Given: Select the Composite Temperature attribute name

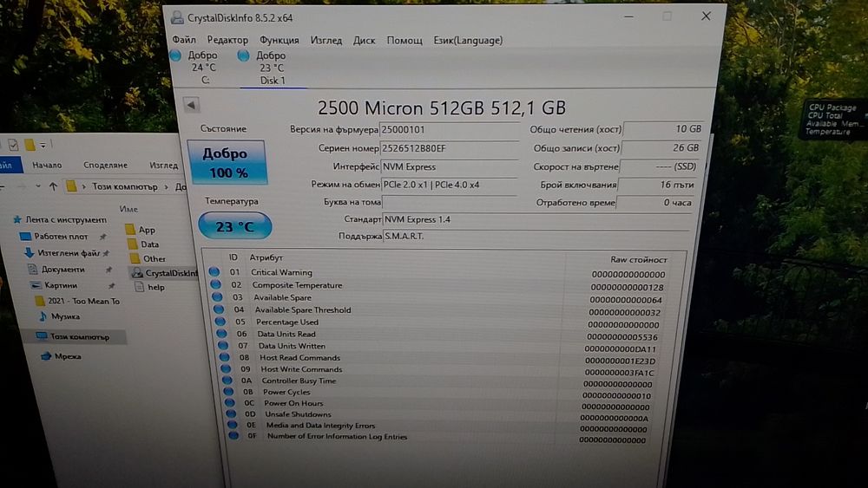Looking at the screenshot, I should [297, 285].
